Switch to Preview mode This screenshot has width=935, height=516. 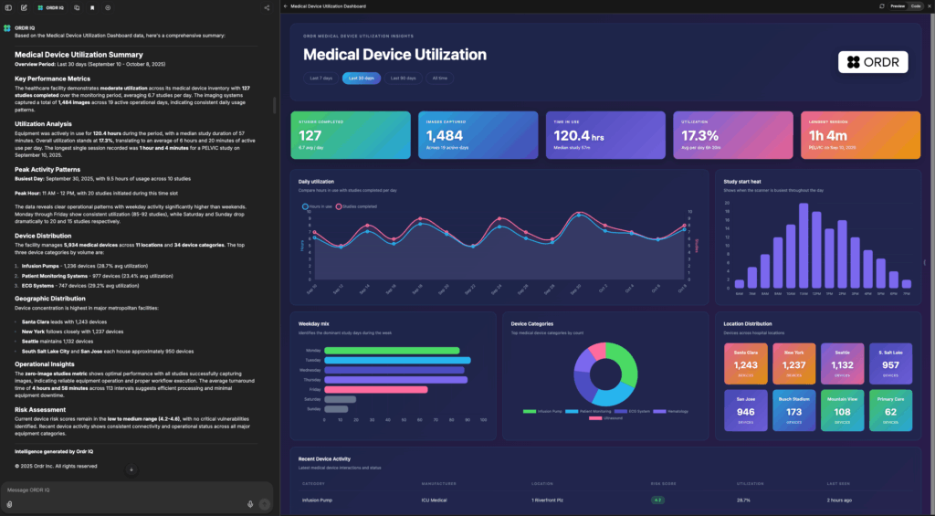tap(898, 5)
